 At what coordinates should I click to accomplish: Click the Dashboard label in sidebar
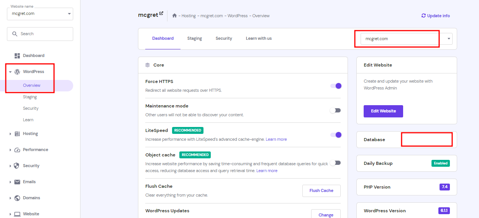coord(34,55)
